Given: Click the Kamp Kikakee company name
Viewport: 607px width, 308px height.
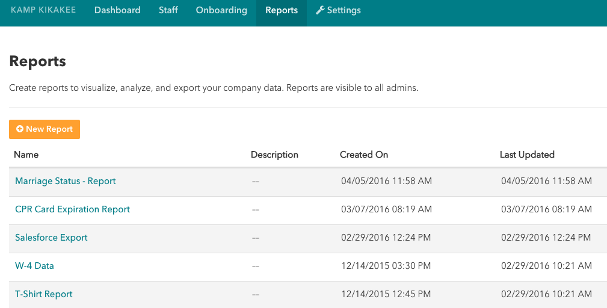Looking at the screenshot, I should 43,10.
